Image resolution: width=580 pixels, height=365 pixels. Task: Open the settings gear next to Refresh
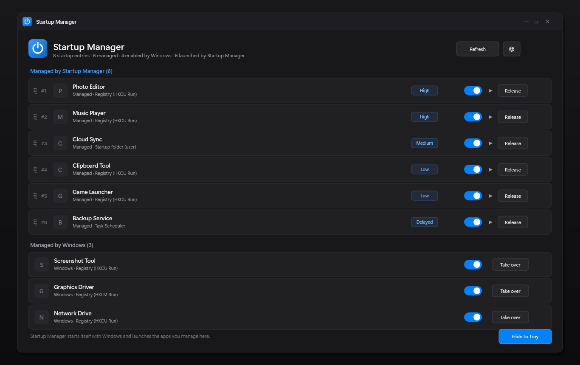coord(512,49)
